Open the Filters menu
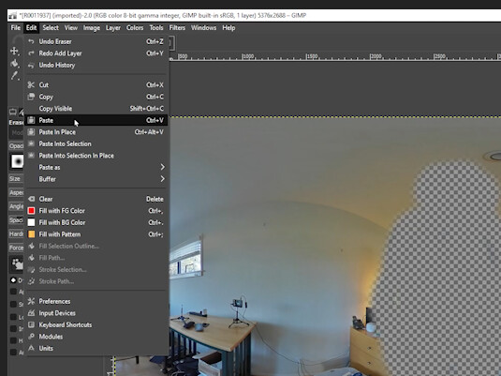This screenshot has width=501, height=376. coord(177,28)
